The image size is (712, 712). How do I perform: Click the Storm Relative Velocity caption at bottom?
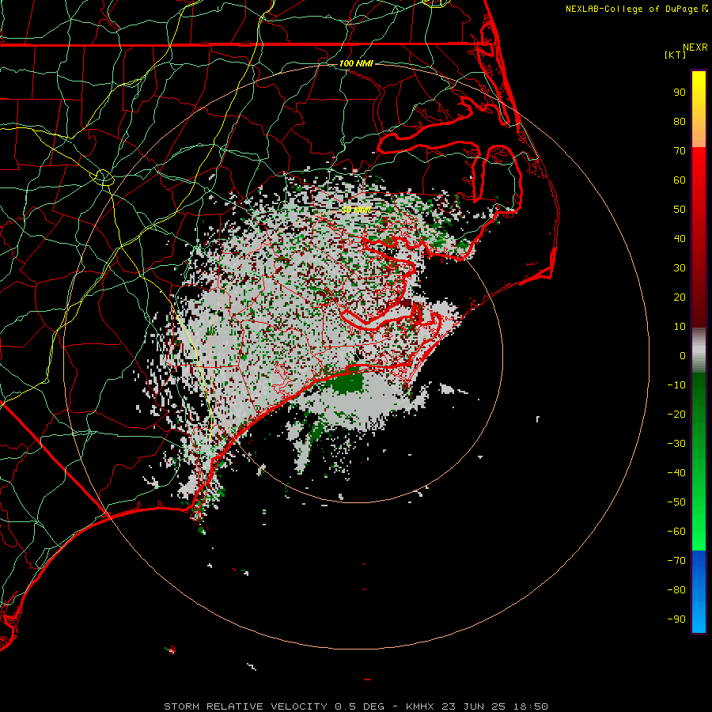click(355, 706)
